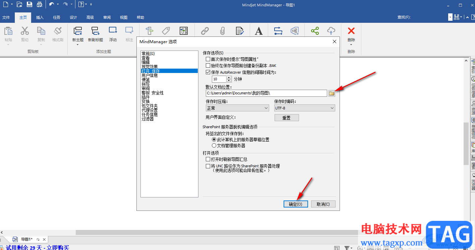Image resolution: width=475 pixels, height=250 pixels.
Task: Select 代理设置 in the options category list
Action: coord(150,110)
